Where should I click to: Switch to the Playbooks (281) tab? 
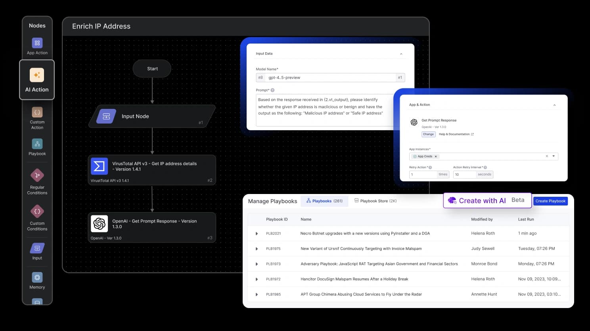point(324,201)
